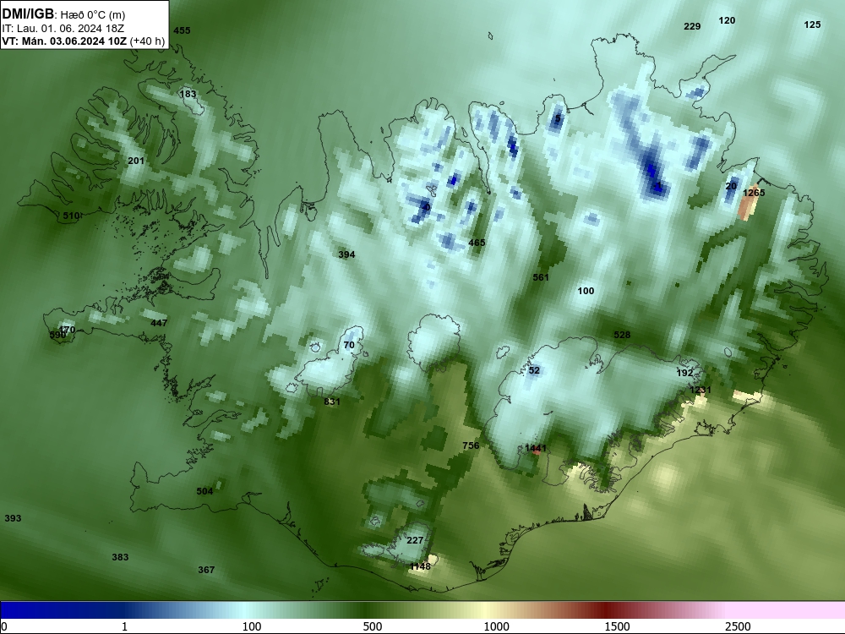This screenshot has height=634, width=845.
Task: Select the 1265 map value
Action: click(754, 193)
